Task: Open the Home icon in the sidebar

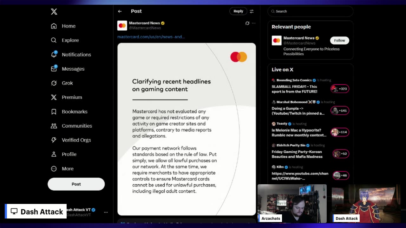Action: pyautogui.click(x=54, y=26)
